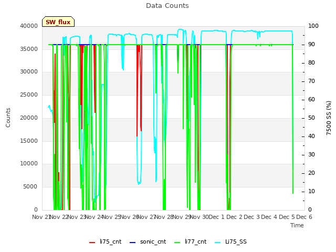The width and height of the screenshot is (336, 252).
Task: Click the green li77_cnt legend swatch
Action: pyautogui.click(x=177, y=243)
